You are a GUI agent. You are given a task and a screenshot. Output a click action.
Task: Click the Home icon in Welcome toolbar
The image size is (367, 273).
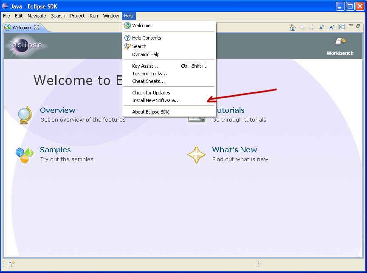click(293, 27)
